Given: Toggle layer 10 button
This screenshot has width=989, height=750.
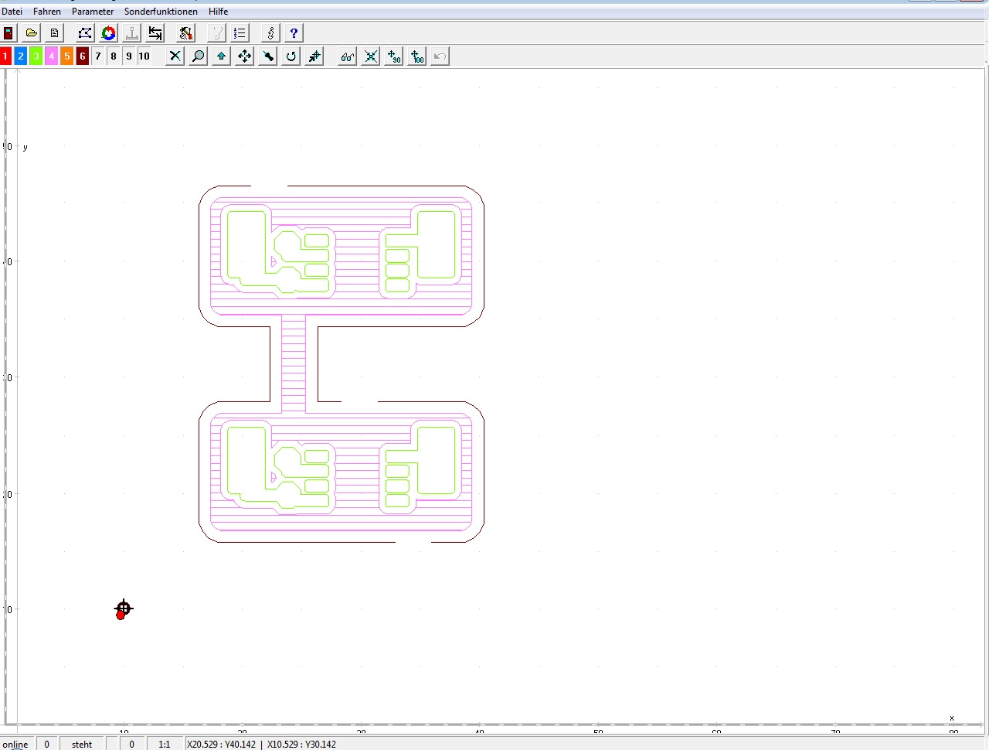Looking at the screenshot, I should tap(144, 56).
